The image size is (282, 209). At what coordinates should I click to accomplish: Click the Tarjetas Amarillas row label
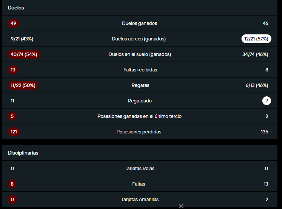140,200
